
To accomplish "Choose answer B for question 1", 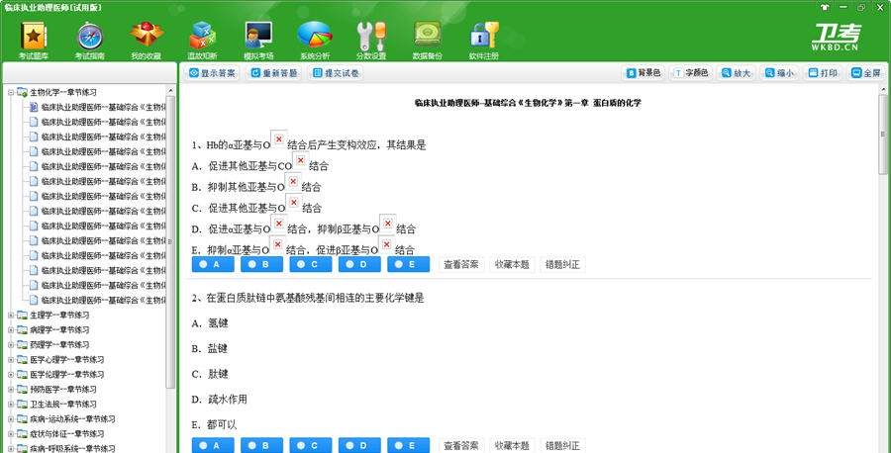I will [262, 264].
